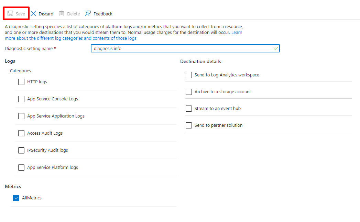The image size is (360, 222).
Task: Check App Service Platform logs
Action: point(21,168)
